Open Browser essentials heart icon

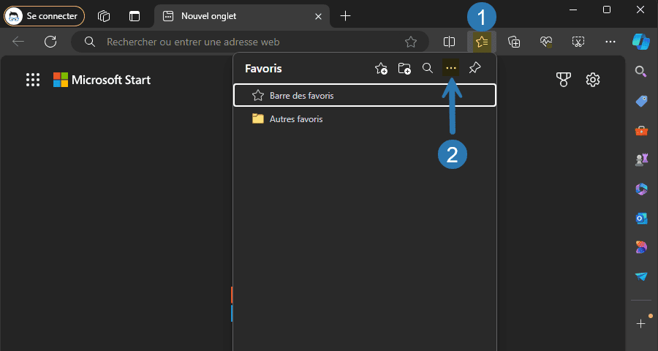tap(546, 42)
